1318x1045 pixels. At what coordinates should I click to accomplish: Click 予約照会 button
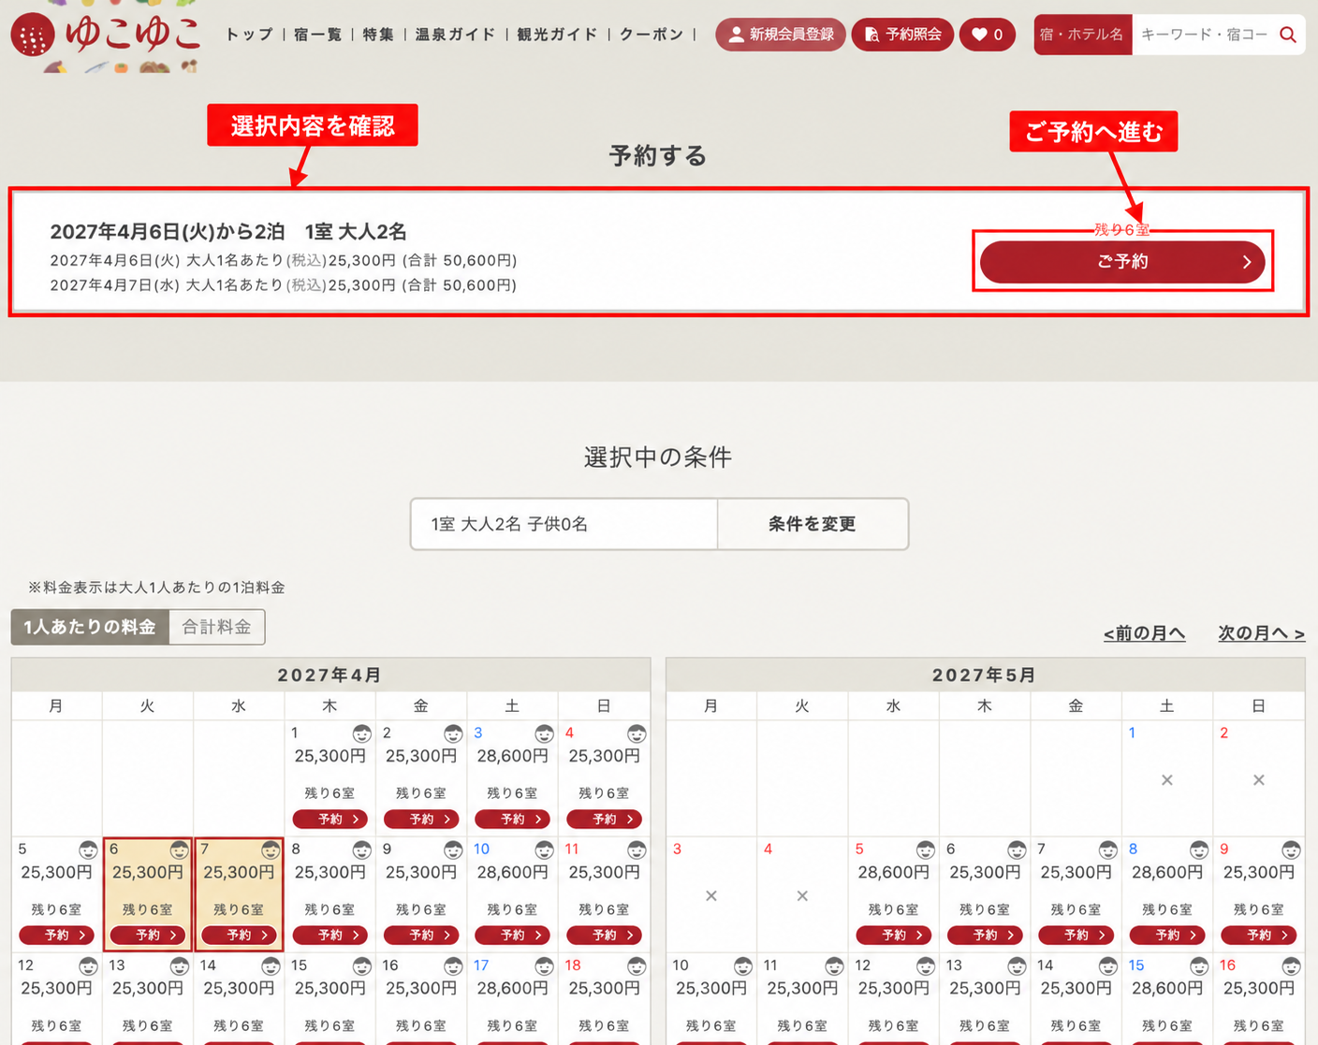(x=902, y=35)
